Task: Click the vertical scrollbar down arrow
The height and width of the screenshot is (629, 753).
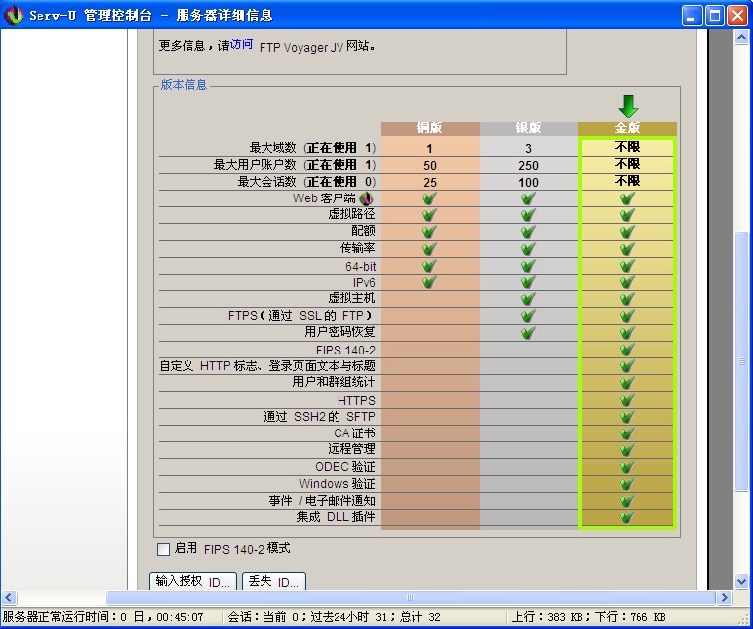Action: click(x=741, y=581)
